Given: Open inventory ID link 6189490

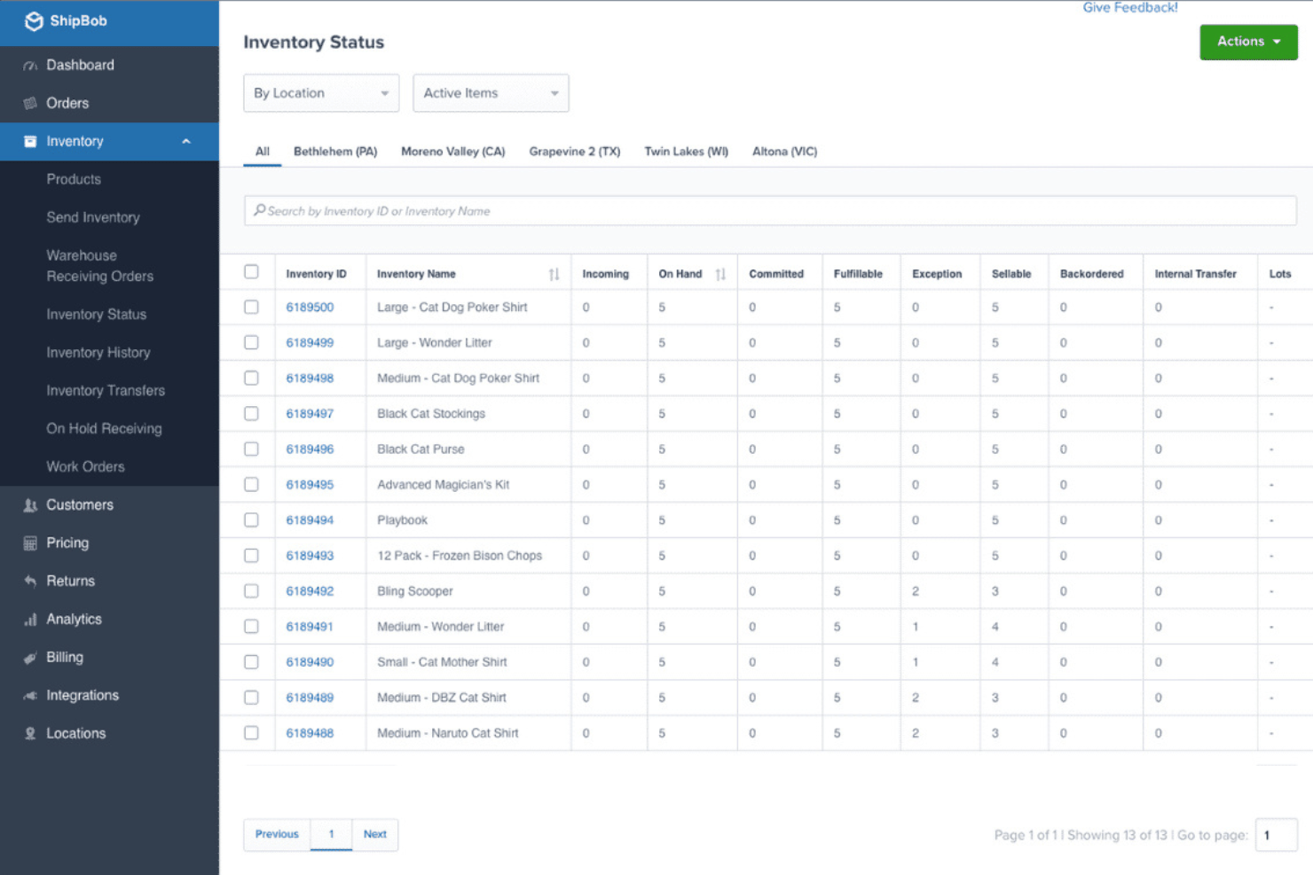Looking at the screenshot, I should coord(310,662).
